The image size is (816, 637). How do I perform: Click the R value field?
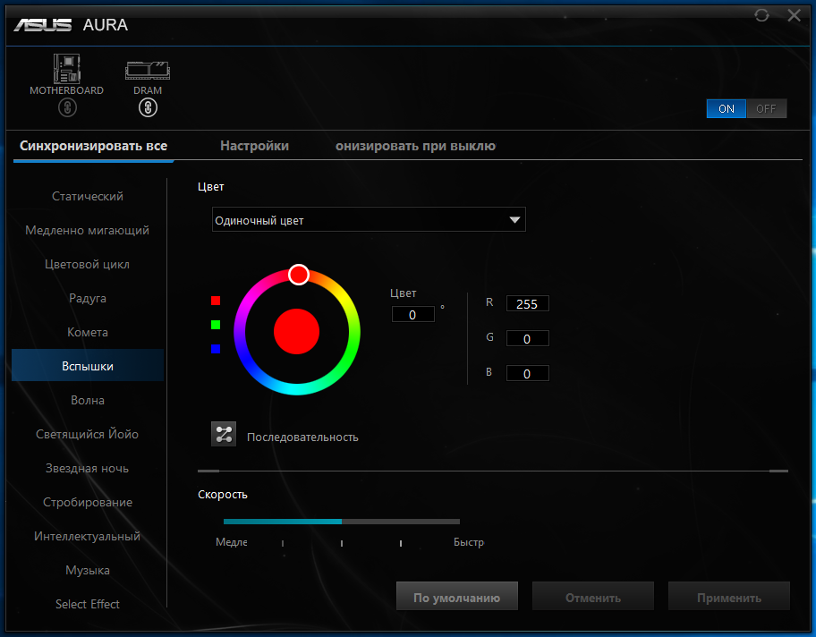click(527, 304)
